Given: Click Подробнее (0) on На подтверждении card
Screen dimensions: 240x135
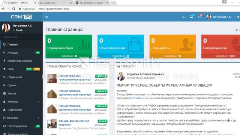Looking at the screenshot, I should (224, 56).
